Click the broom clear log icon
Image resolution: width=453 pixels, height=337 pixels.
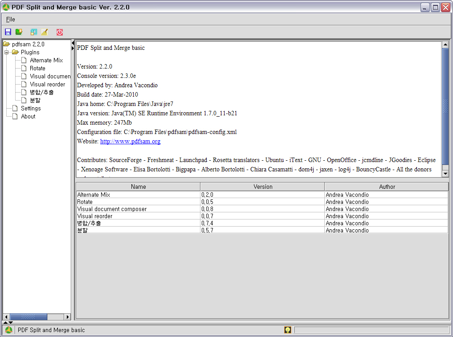44,32
